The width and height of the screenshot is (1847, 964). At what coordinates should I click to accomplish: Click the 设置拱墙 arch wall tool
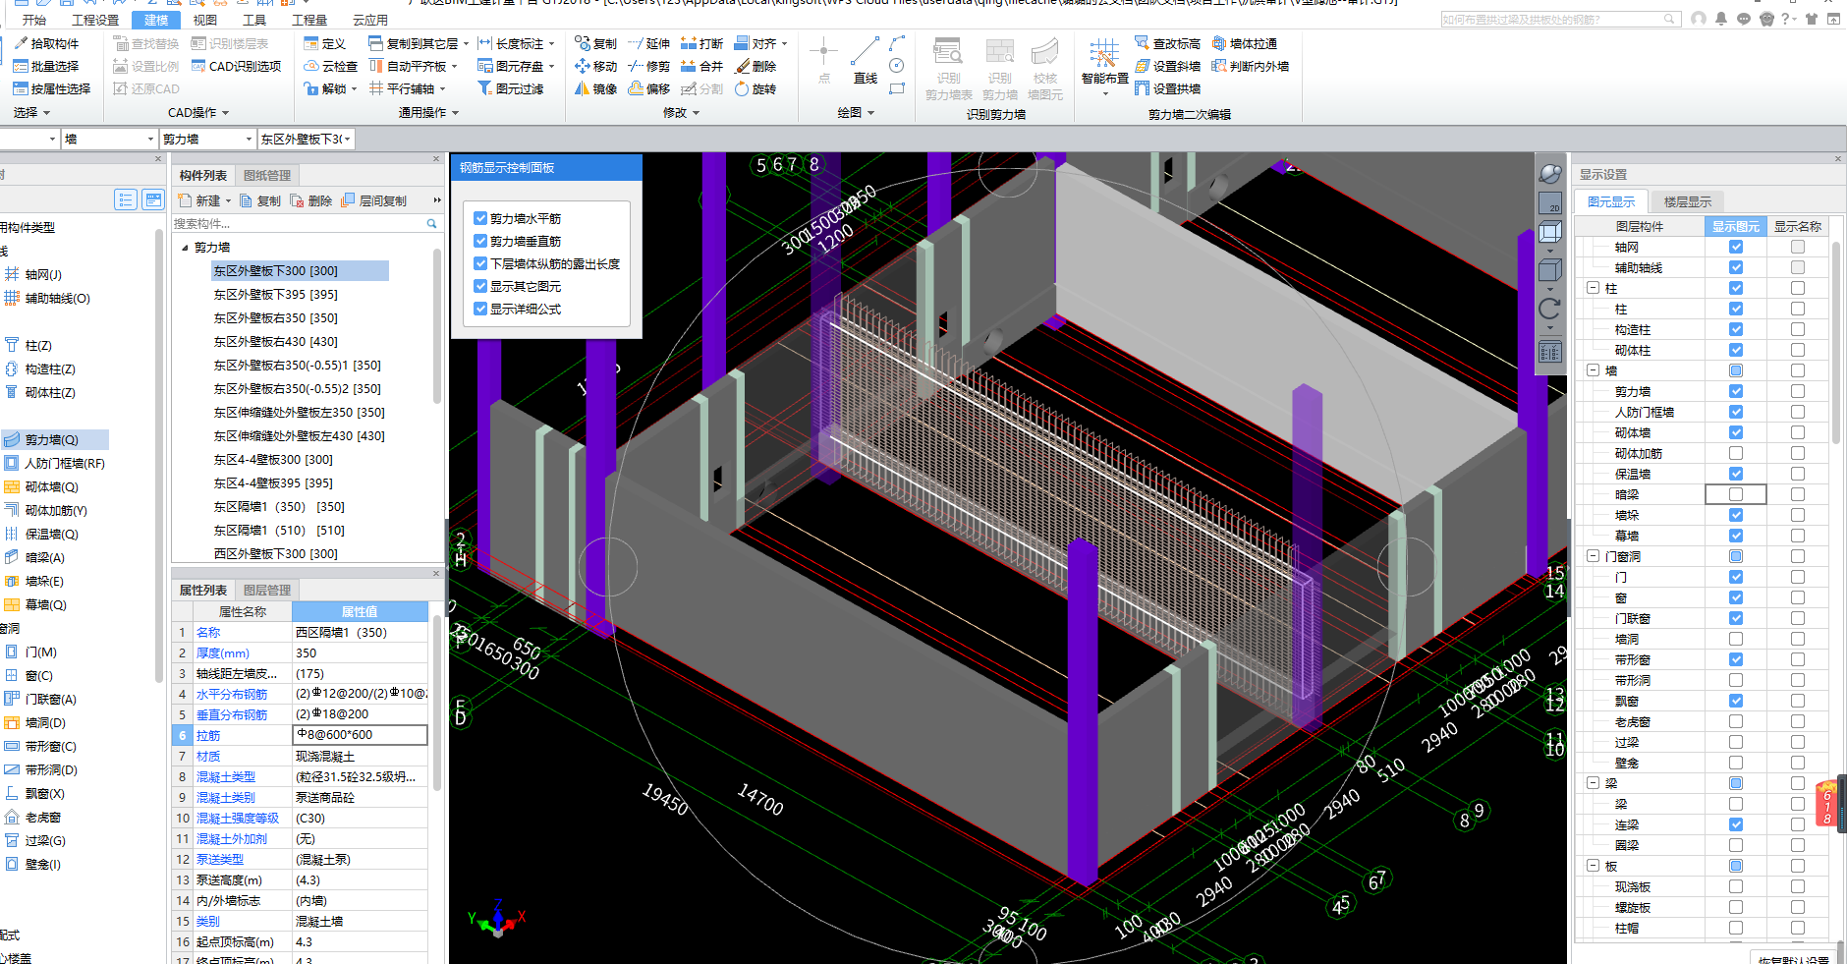click(1168, 88)
